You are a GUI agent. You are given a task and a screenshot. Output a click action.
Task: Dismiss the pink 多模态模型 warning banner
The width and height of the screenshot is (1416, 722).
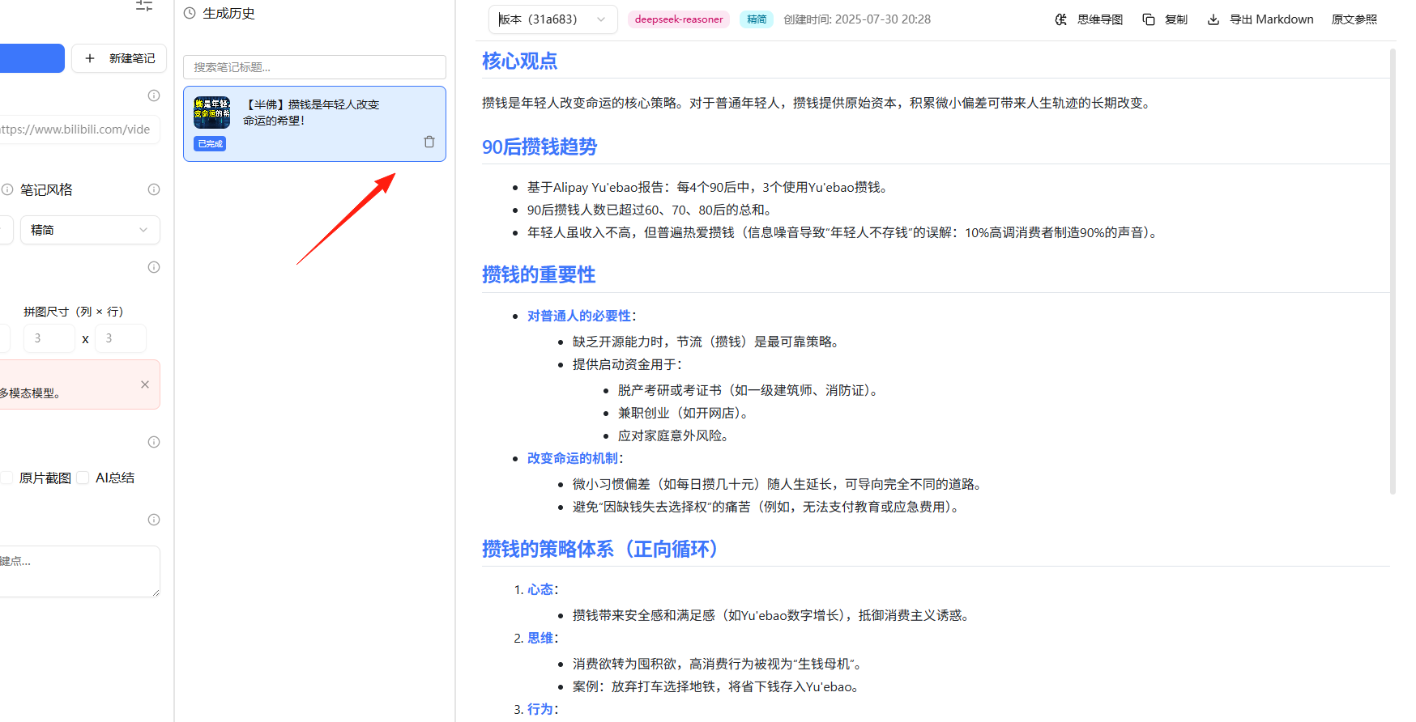click(145, 384)
